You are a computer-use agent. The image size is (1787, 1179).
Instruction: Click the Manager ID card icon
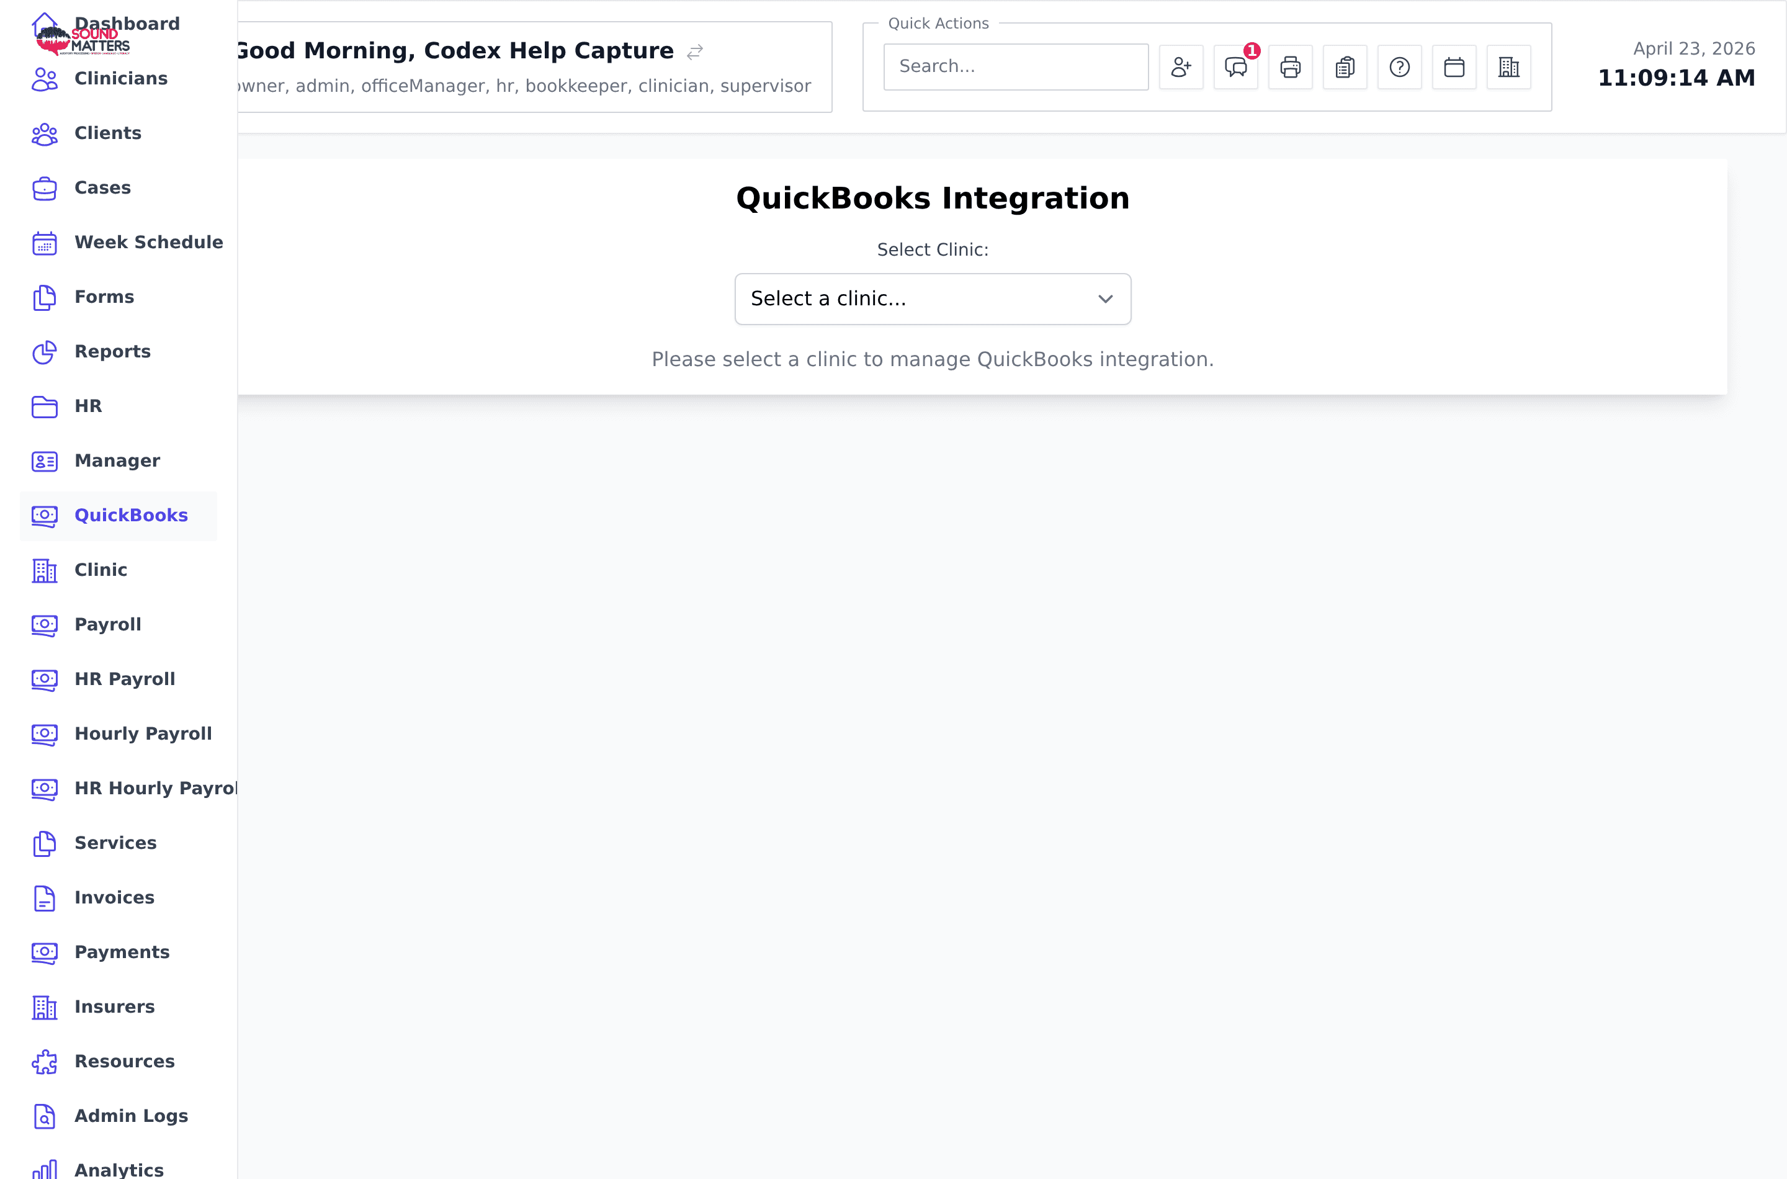44,462
